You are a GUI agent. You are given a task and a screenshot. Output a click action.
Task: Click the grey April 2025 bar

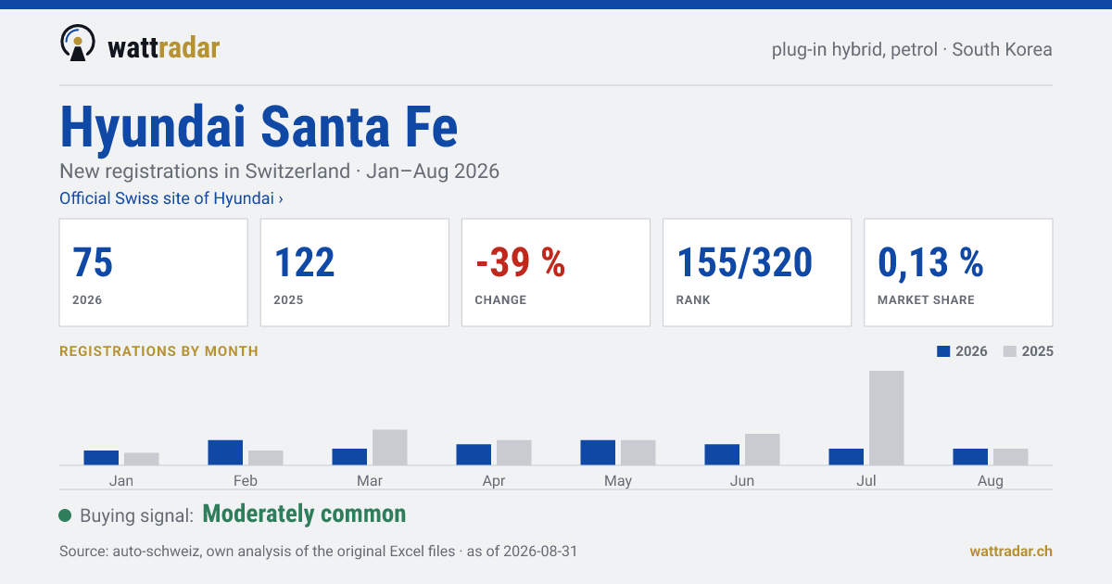click(x=514, y=452)
